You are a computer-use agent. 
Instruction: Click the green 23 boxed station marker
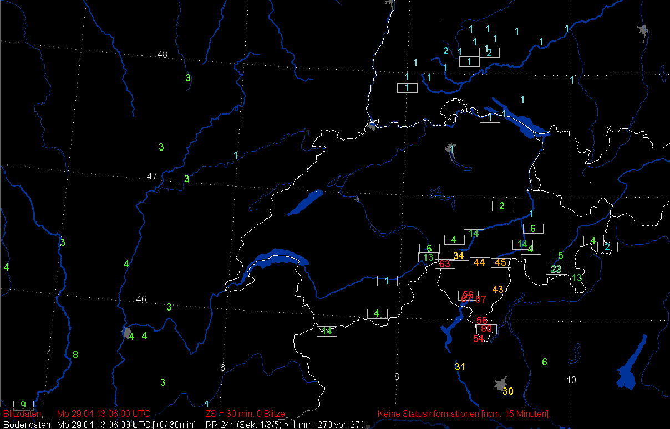[x=556, y=270]
